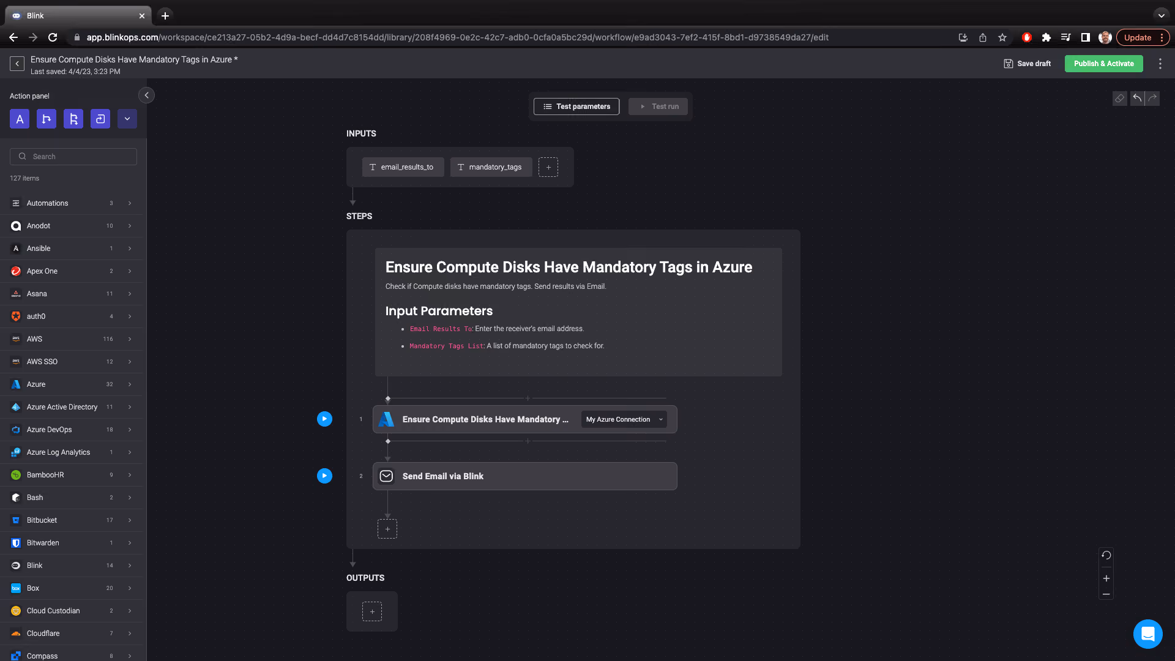The height and width of the screenshot is (661, 1175).
Task: Go back using the workflow back arrow
Action: [17, 64]
